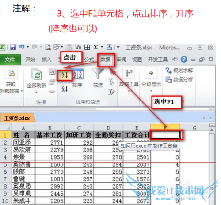Switch to the 插入 tab
The image size is (221, 205).
tap(46, 60)
